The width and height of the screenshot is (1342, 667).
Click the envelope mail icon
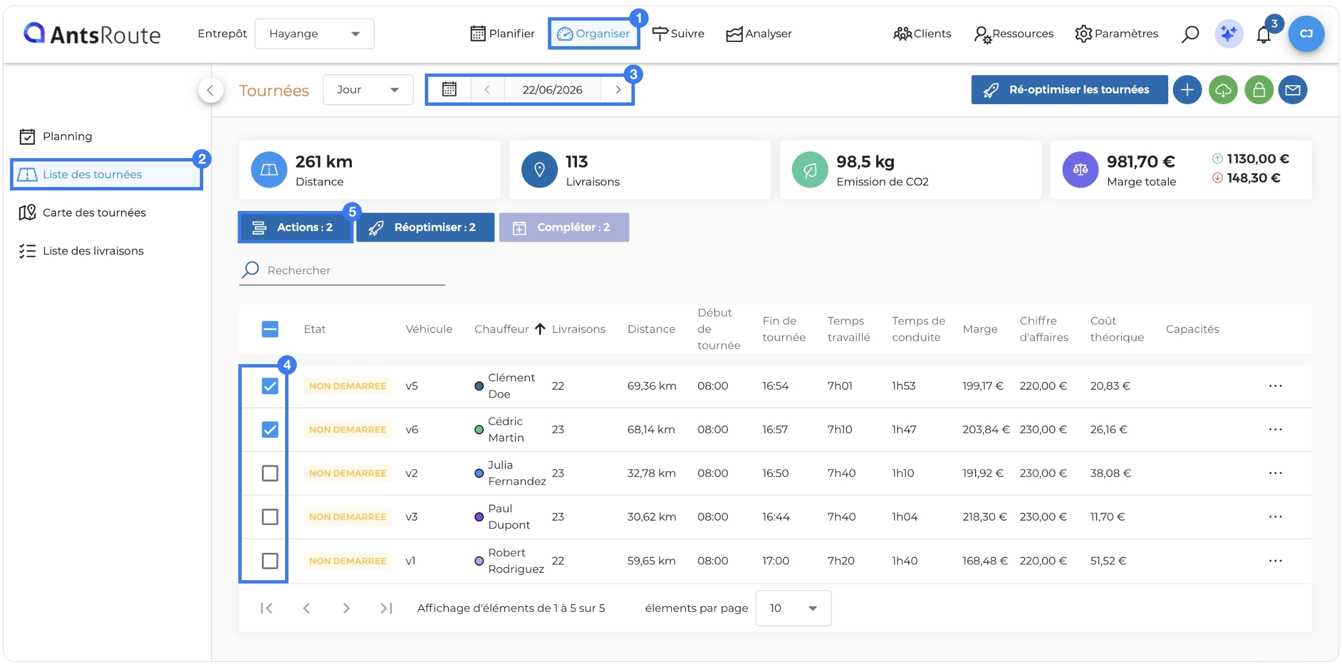(x=1292, y=90)
